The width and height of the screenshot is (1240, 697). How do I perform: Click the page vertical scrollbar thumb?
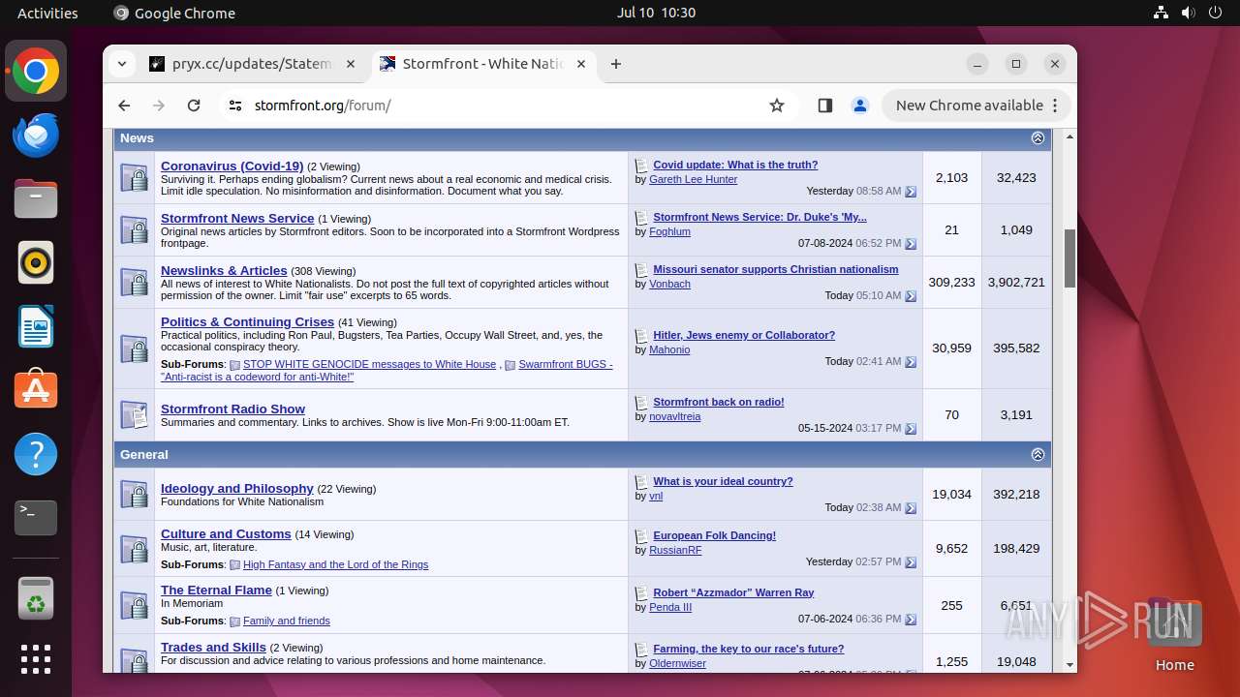point(1069,258)
